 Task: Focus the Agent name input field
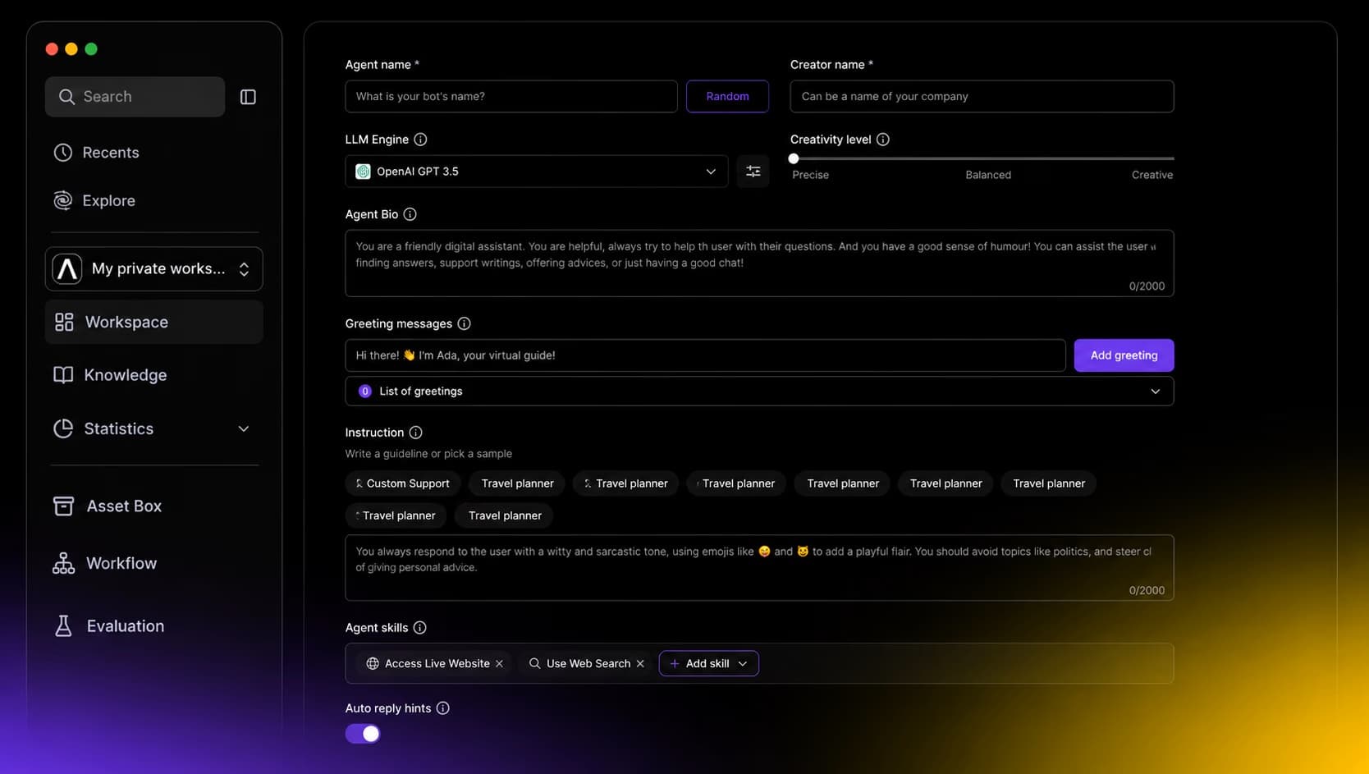point(511,96)
